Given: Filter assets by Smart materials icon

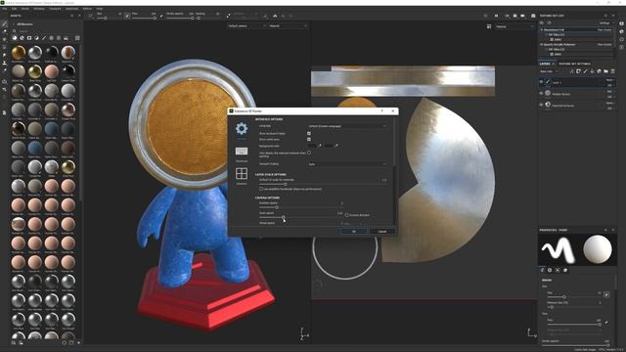Looking at the screenshot, I should point(22,38).
